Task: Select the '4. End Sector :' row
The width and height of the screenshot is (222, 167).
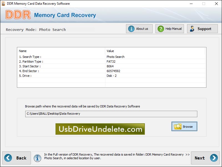Action: pos(112,71)
